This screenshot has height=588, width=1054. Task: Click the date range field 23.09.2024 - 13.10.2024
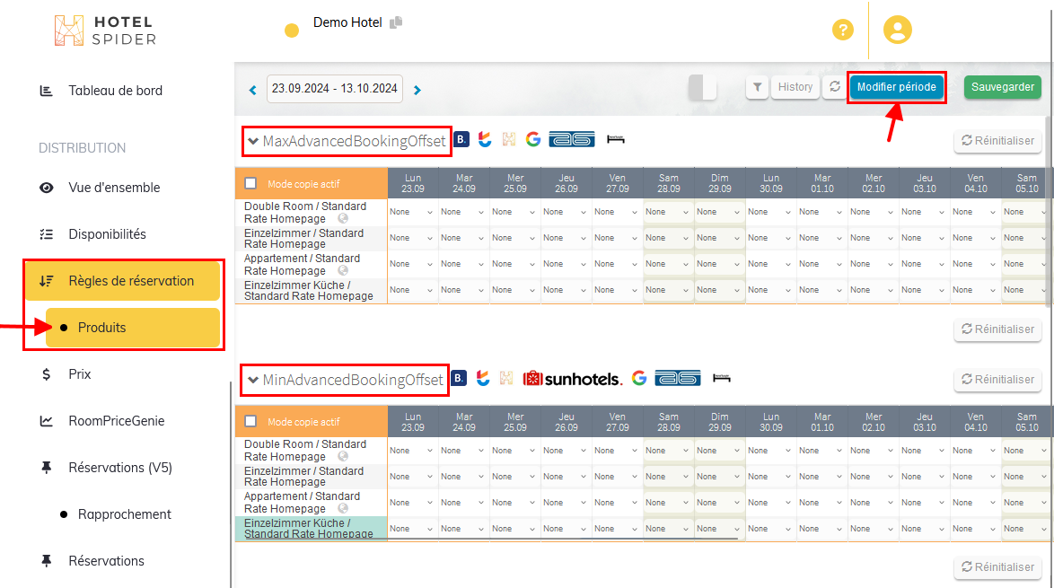pos(335,89)
